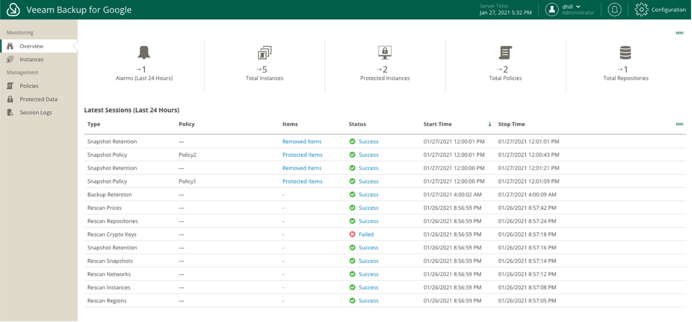692x322 pixels.
Task: Click the Veeam logo icon
Action: [x=13, y=10]
